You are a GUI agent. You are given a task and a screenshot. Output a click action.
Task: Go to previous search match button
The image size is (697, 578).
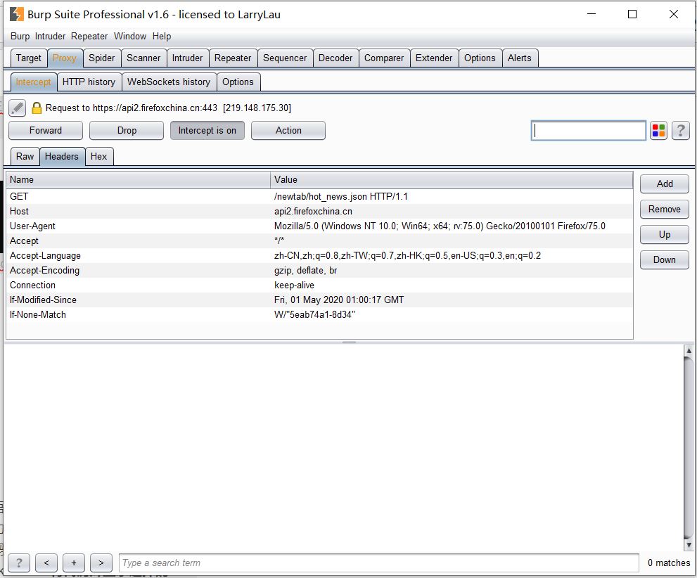pos(46,563)
